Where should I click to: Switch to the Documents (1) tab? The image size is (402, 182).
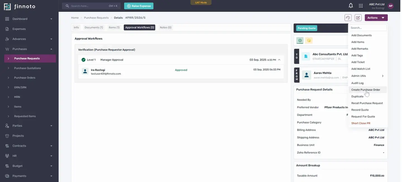click(x=94, y=27)
